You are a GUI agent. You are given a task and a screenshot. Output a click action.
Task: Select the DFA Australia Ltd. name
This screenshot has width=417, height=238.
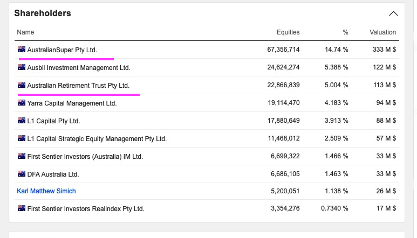click(53, 174)
